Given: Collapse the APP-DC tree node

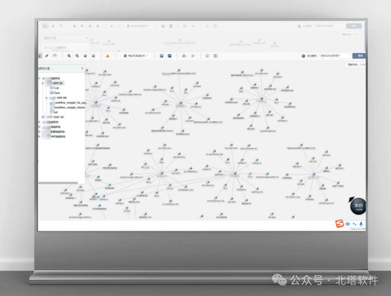Looking at the screenshot, I should click(43, 83).
